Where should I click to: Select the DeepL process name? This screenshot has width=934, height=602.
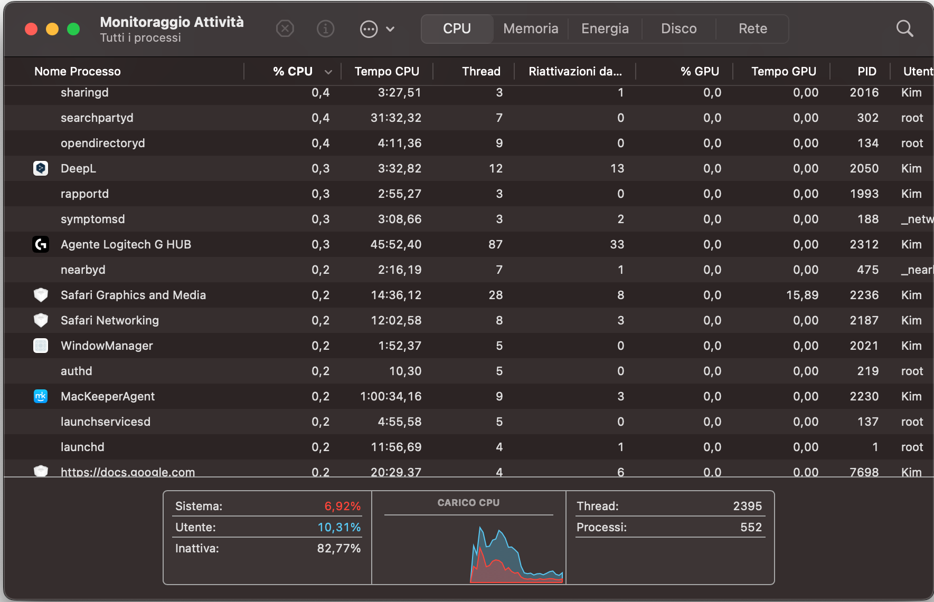(x=78, y=168)
